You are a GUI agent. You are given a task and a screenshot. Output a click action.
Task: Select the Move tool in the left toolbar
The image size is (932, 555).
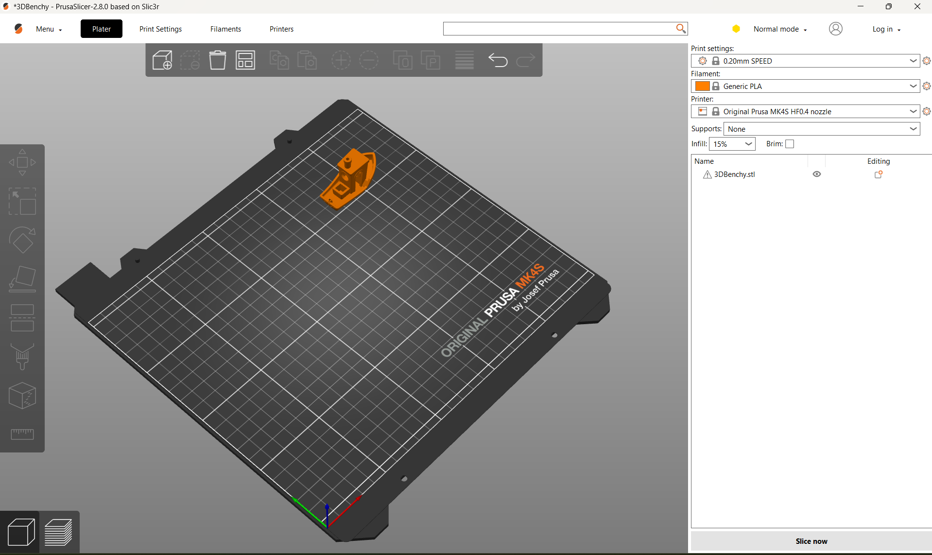[x=22, y=162]
